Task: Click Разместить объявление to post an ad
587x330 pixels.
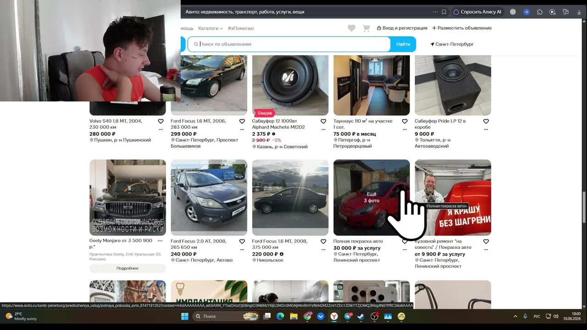Action: click(x=462, y=28)
